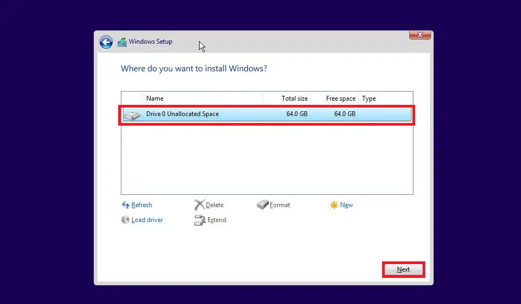Click the hard drive icon for Drive 0

(132, 115)
